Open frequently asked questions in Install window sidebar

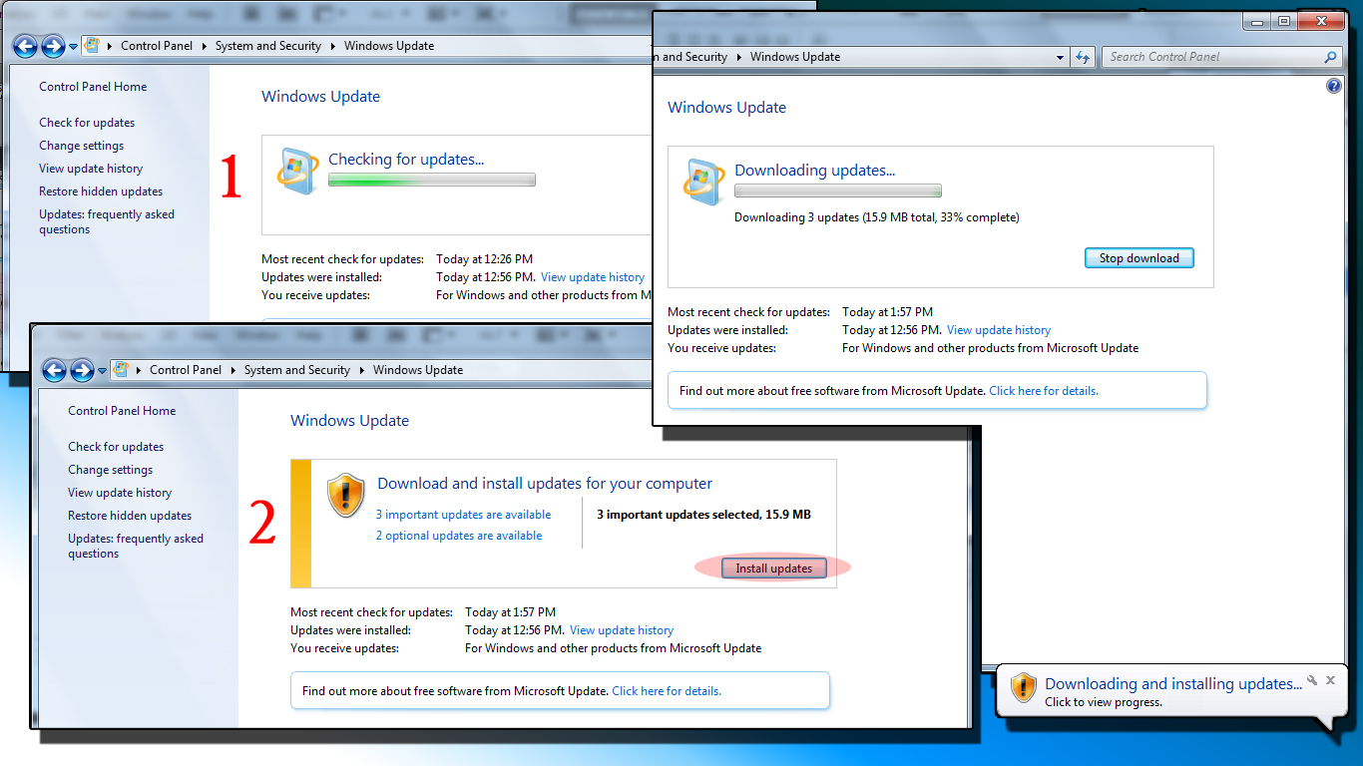click(136, 546)
